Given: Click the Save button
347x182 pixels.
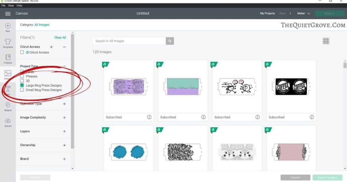Looking at the screenshot, I should [x=282, y=14].
